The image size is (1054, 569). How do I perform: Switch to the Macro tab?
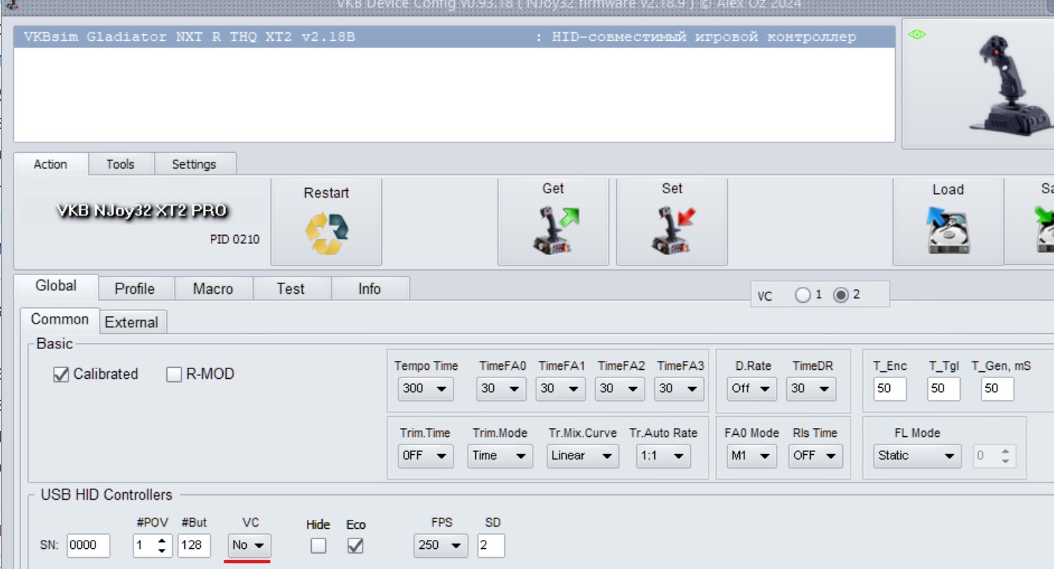coord(213,289)
